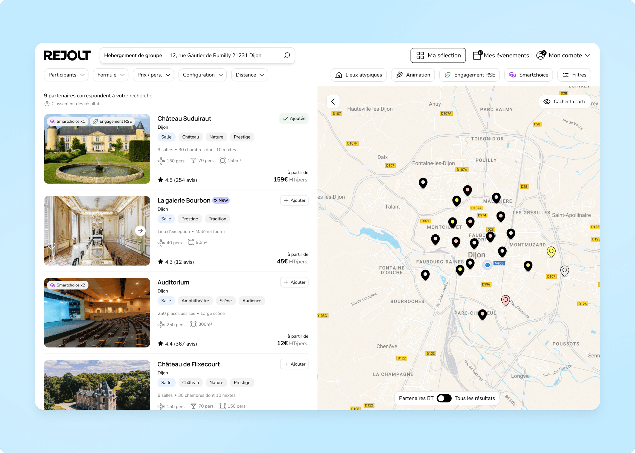
Task: Open Ma sélection
Action: coord(438,55)
